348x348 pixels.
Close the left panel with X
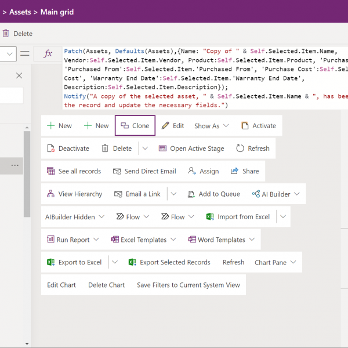19,75
